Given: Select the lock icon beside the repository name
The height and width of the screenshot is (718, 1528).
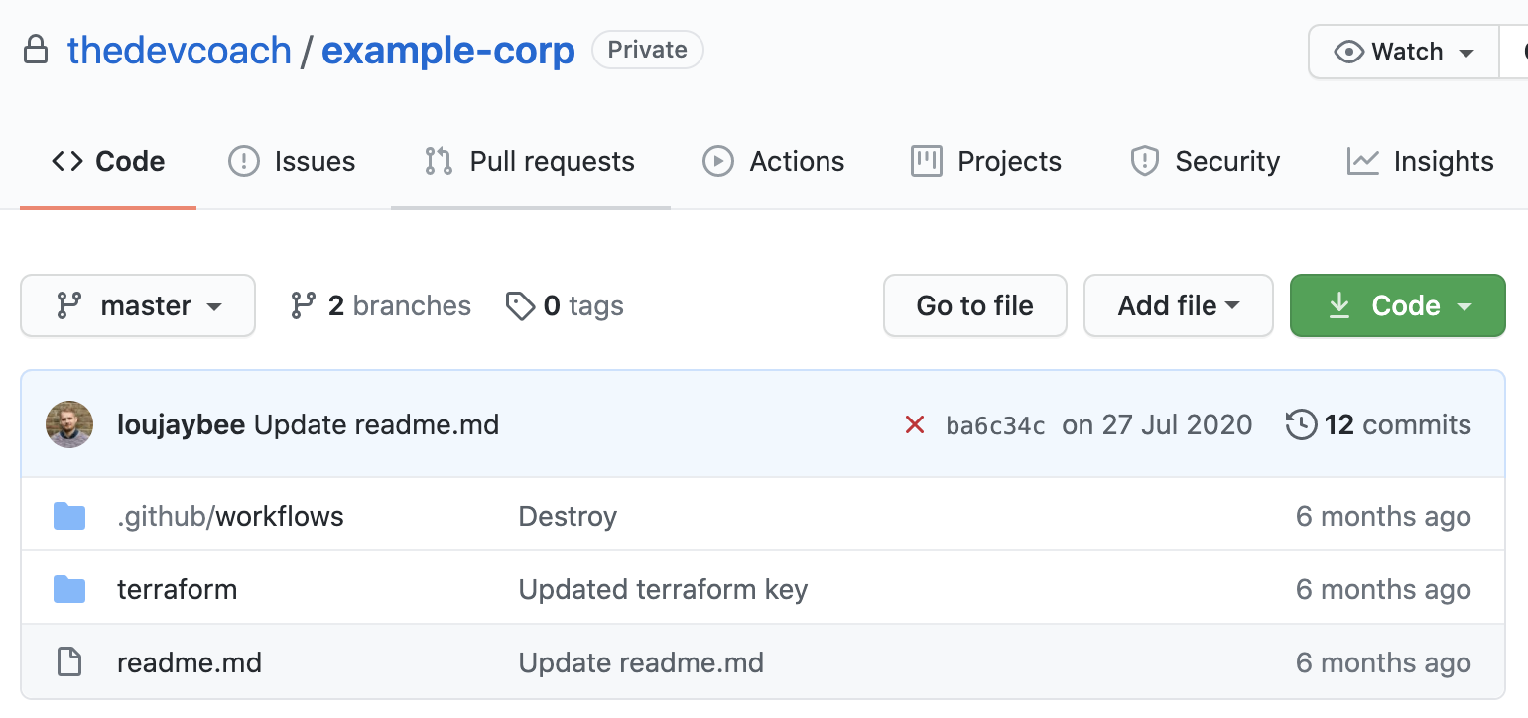Looking at the screenshot, I should pyautogui.click(x=36, y=49).
